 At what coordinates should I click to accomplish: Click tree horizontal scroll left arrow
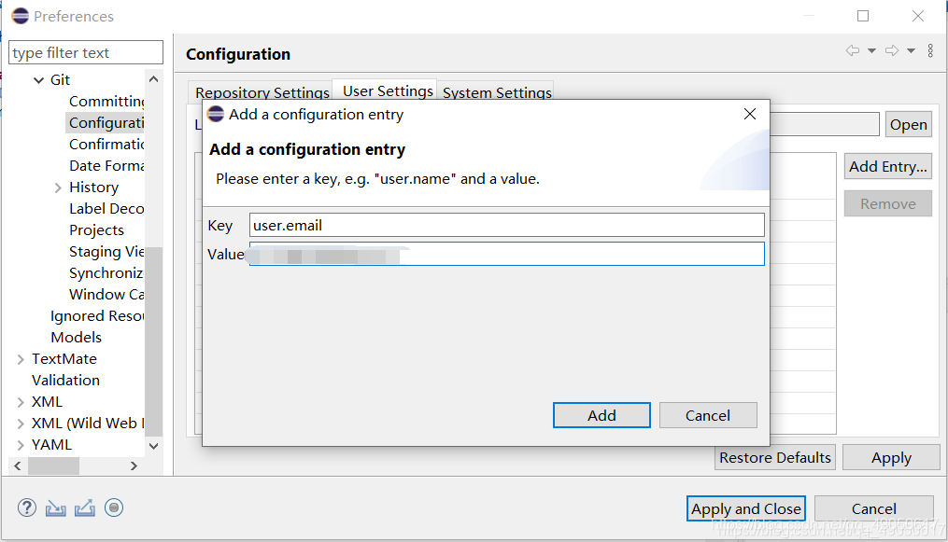[x=18, y=466]
